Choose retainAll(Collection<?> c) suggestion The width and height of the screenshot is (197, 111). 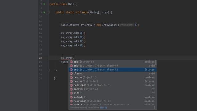tap(113, 85)
